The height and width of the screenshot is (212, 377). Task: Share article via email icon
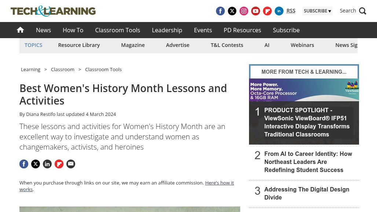click(x=71, y=164)
